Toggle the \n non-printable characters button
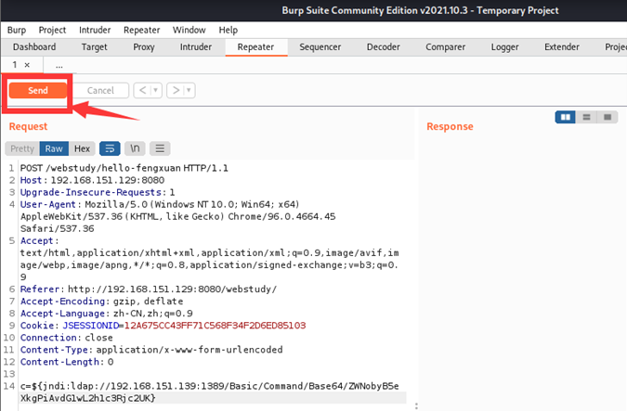 pos(135,148)
